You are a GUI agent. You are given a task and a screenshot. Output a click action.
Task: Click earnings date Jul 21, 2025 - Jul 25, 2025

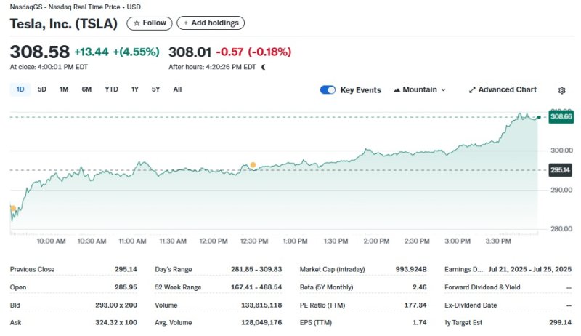point(530,269)
